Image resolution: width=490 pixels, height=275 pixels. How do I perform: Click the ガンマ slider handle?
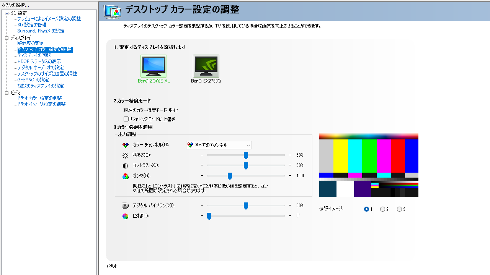coord(230,176)
